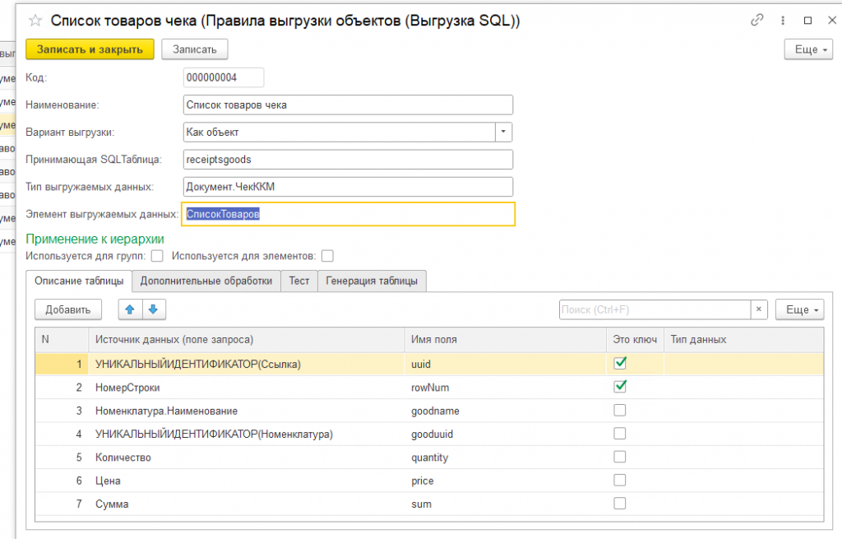This screenshot has width=842, height=539.
Task: Open the 'Генерация таблицы' tab
Action: 372,281
